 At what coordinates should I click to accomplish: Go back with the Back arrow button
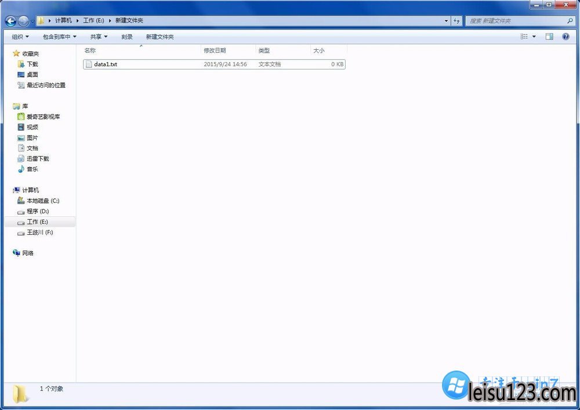pyautogui.click(x=10, y=21)
